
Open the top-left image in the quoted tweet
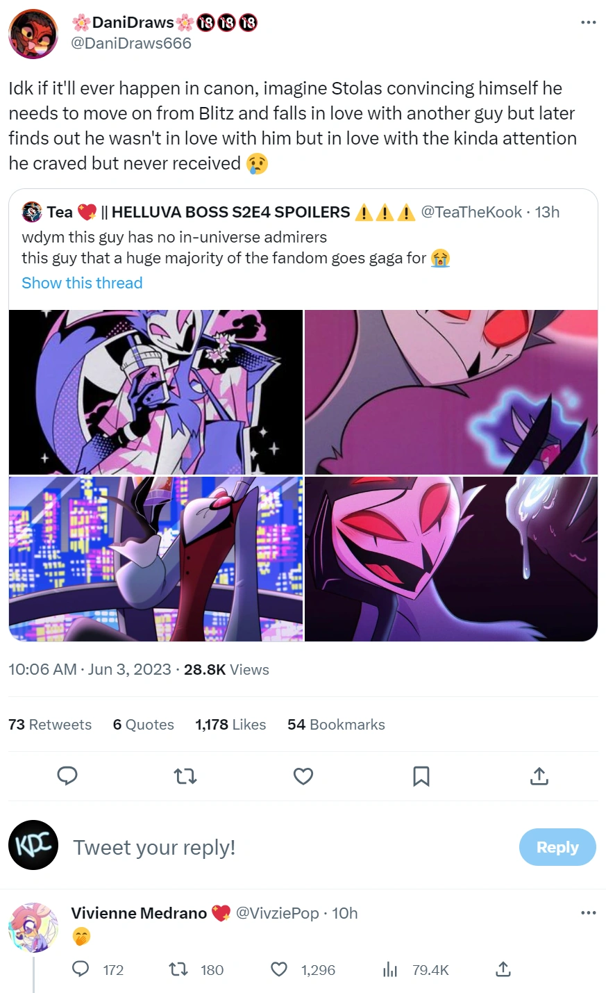coord(155,391)
